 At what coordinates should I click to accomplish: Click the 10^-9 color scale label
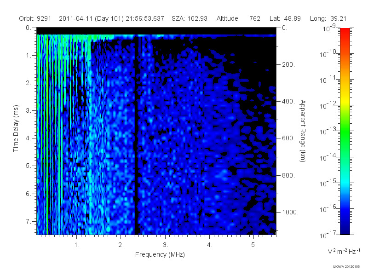pyautogui.click(x=329, y=28)
